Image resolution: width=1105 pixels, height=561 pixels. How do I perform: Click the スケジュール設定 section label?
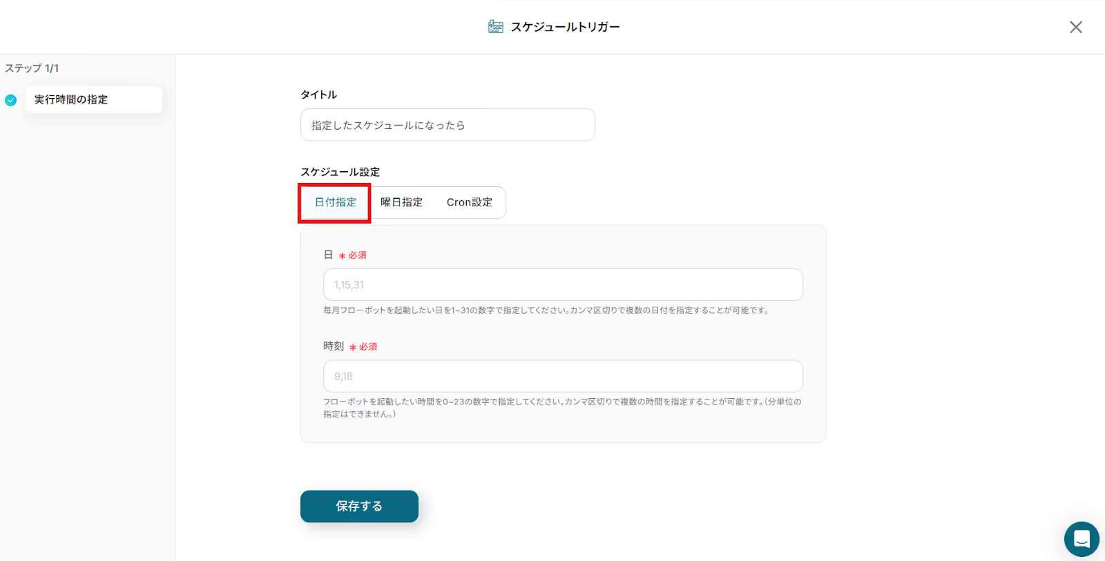click(x=340, y=172)
